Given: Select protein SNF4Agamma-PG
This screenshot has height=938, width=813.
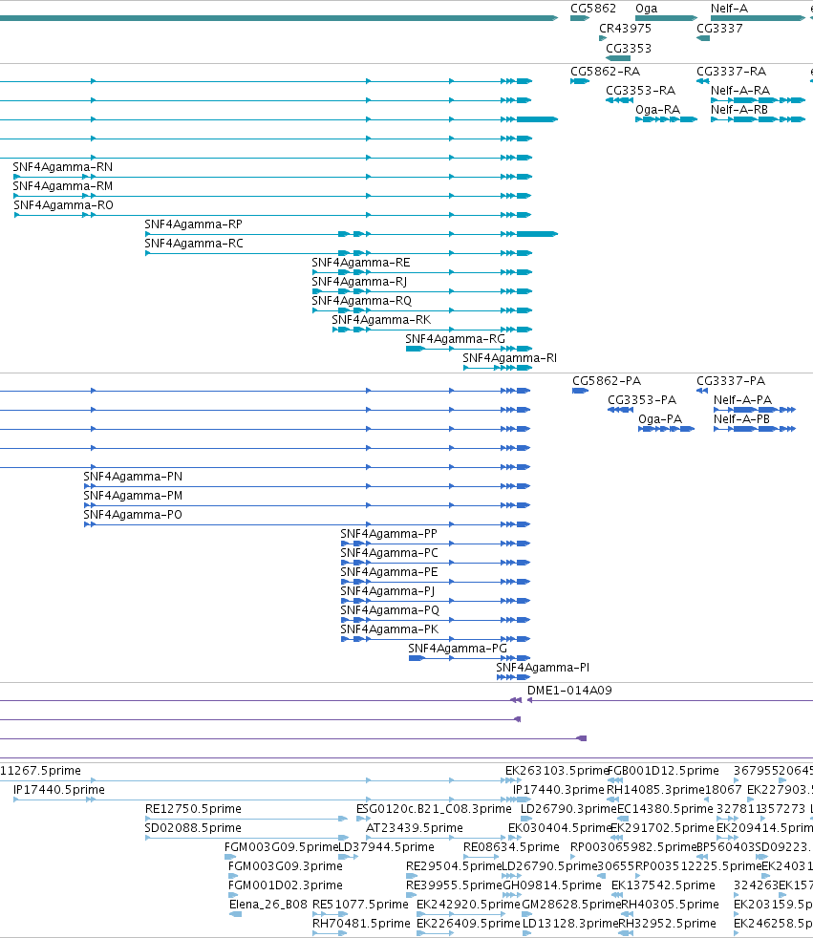Looking at the screenshot, I should 457,650.
